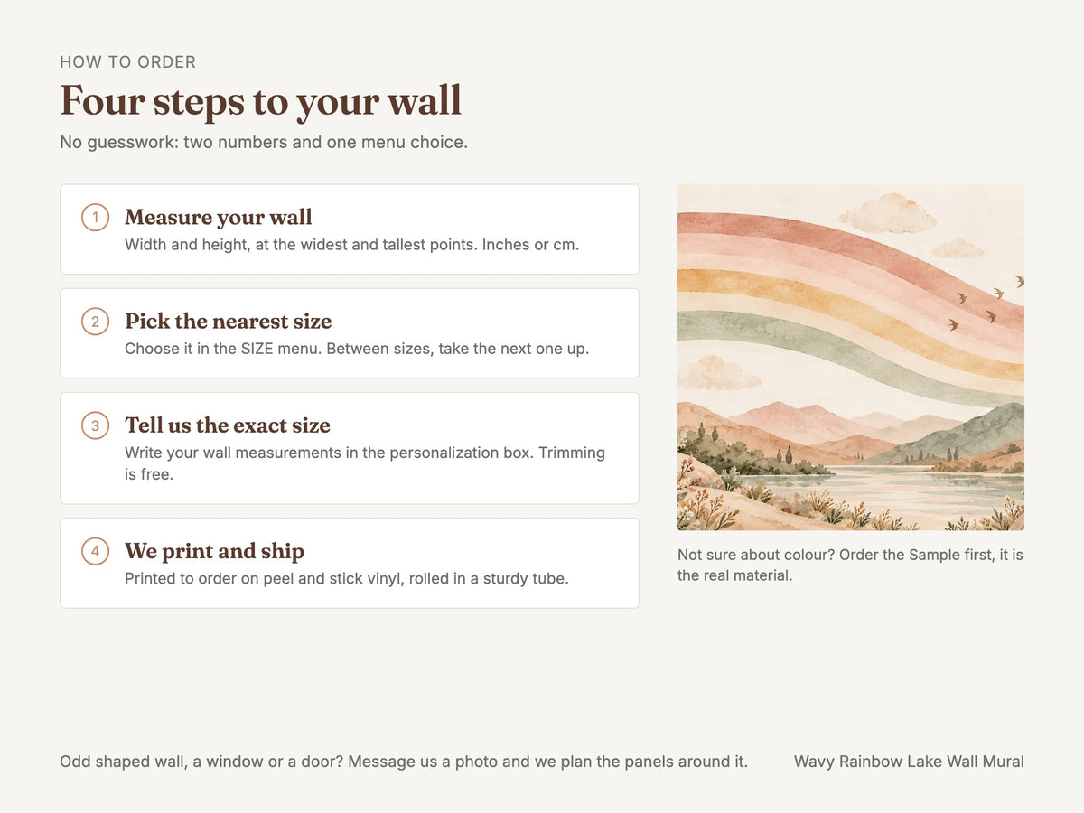The width and height of the screenshot is (1084, 813).
Task: Click the No guesswork subtitle text
Action: (264, 143)
